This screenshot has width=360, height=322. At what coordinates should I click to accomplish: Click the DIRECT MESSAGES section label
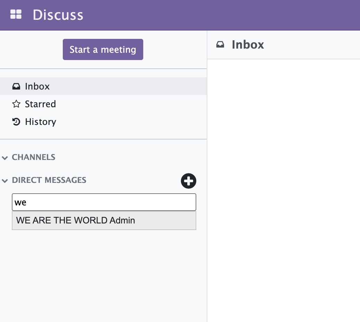pyautogui.click(x=49, y=180)
